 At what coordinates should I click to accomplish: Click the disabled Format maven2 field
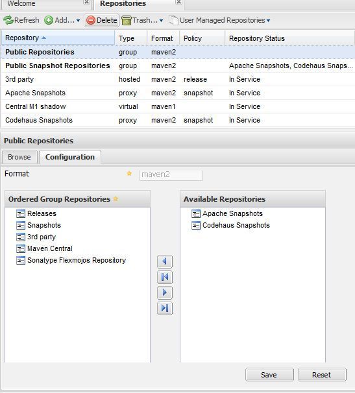[x=171, y=174]
